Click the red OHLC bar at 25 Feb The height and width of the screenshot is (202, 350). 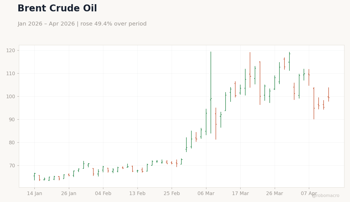tap(172, 163)
